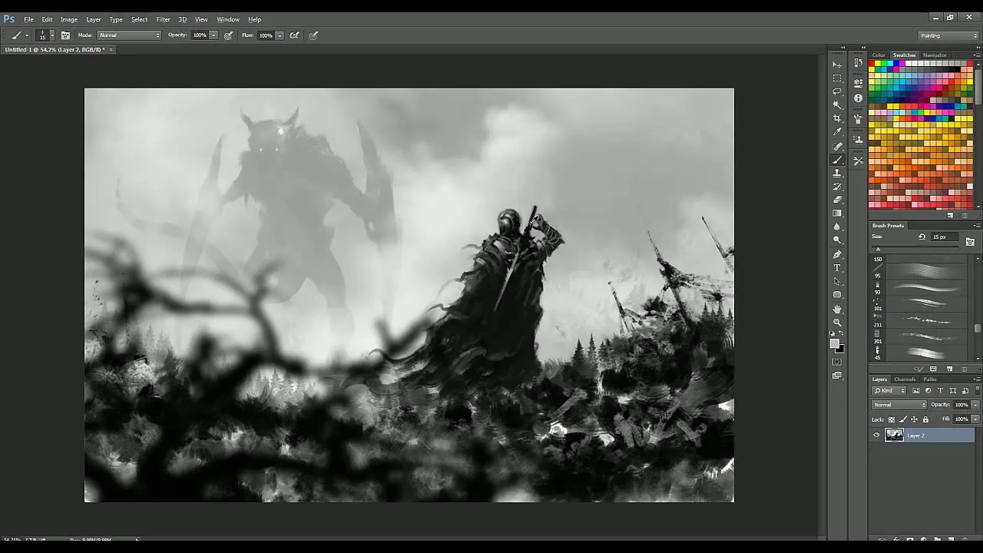The image size is (983, 553).
Task: Expand the Painting workspace dropdown
Action: (949, 35)
